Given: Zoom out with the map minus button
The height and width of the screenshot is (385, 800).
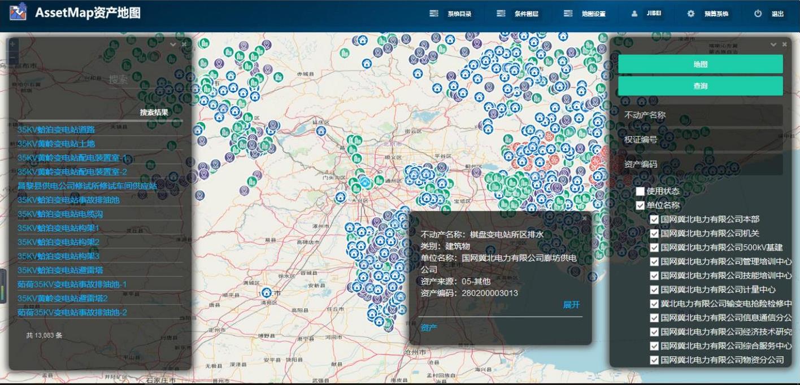Looking at the screenshot, I should click(x=13, y=56).
